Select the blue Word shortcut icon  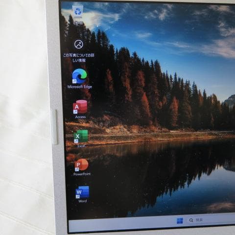pyautogui.click(x=82, y=192)
